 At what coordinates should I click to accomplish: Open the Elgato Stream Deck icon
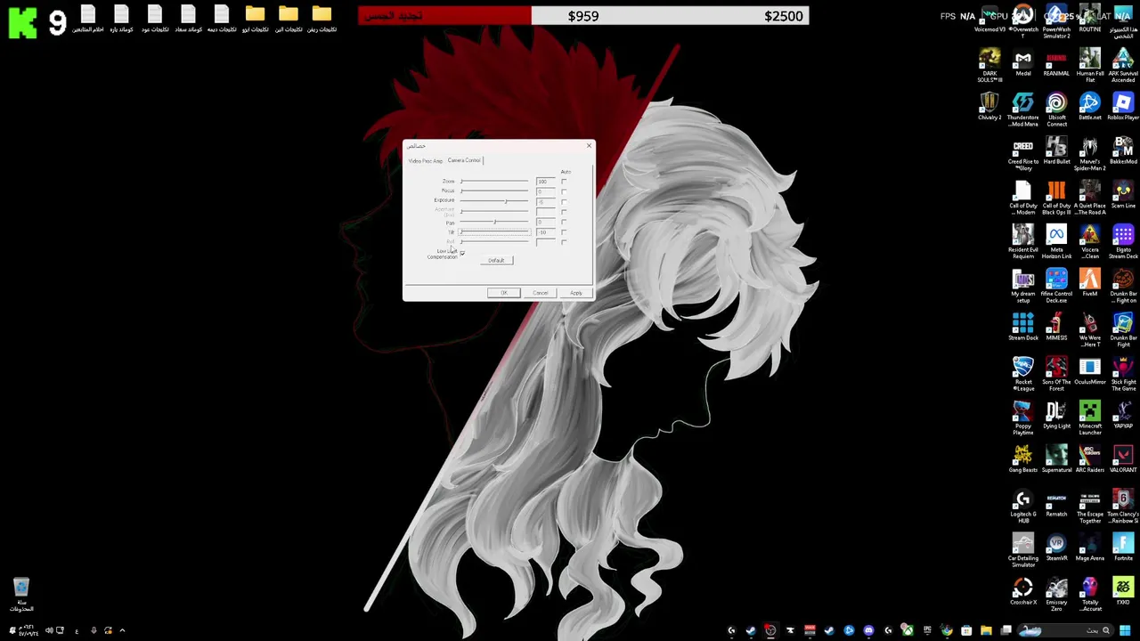(x=1122, y=240)
